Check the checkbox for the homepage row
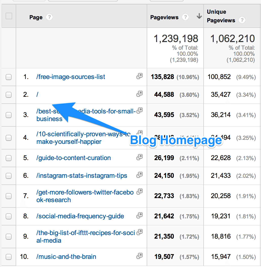 click(x=9, y=95)
